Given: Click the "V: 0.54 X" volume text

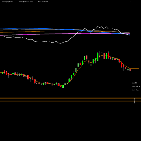Looking at the screenshot, I should (x=136, y=87).
